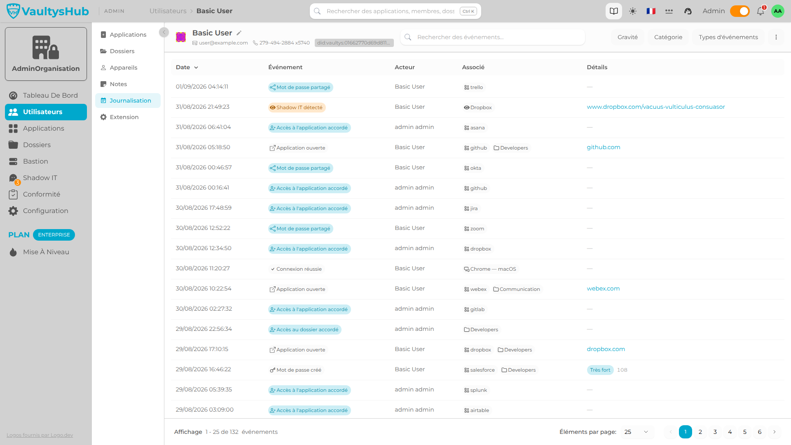Open Logos fournis par Logo.dev link

[40, 435]
